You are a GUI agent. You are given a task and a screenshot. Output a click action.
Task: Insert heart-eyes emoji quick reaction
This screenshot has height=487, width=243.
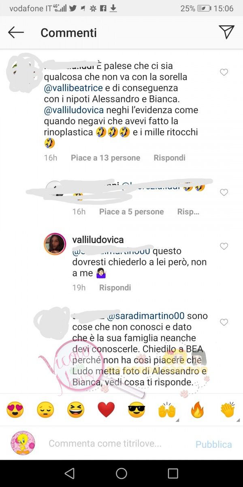[15, 410]
